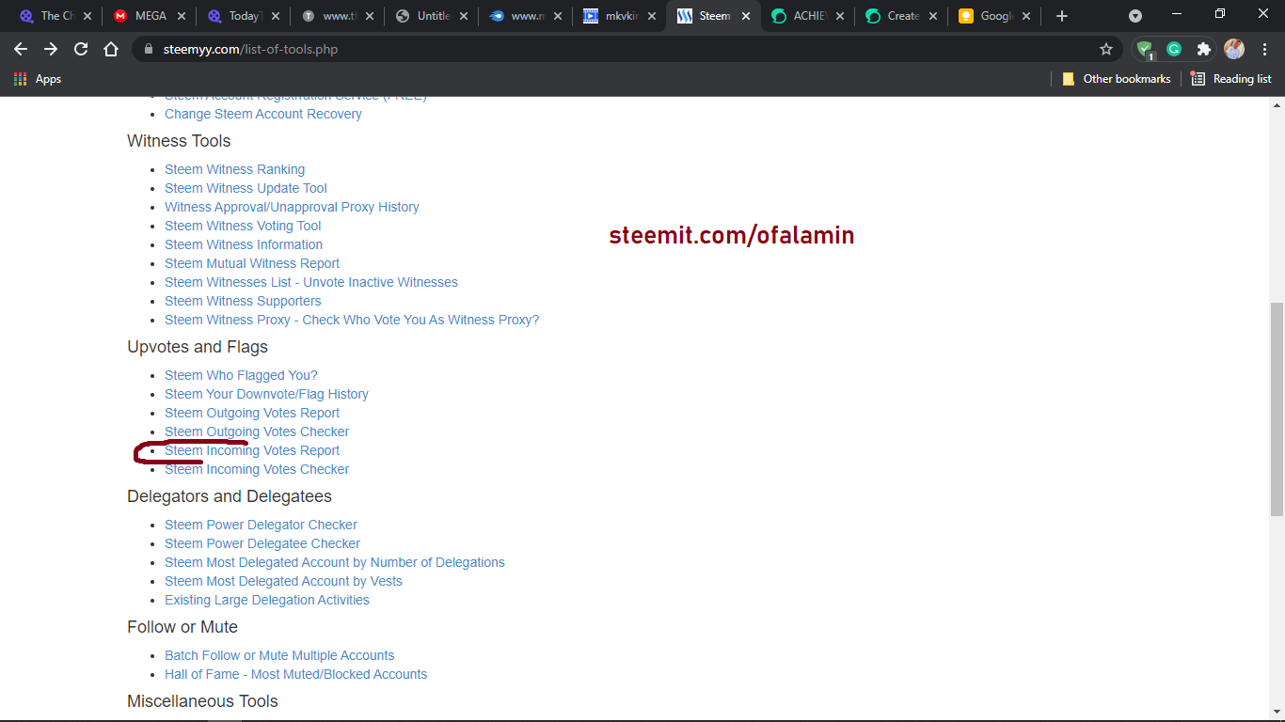Open Steem Incoming Votes Report link
Screen dimensions: 1285x722
pos(252,450)
